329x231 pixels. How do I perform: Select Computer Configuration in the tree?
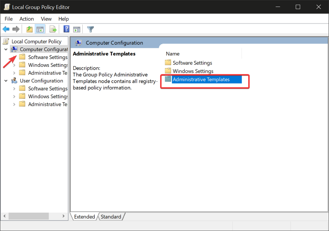[44, 49]
